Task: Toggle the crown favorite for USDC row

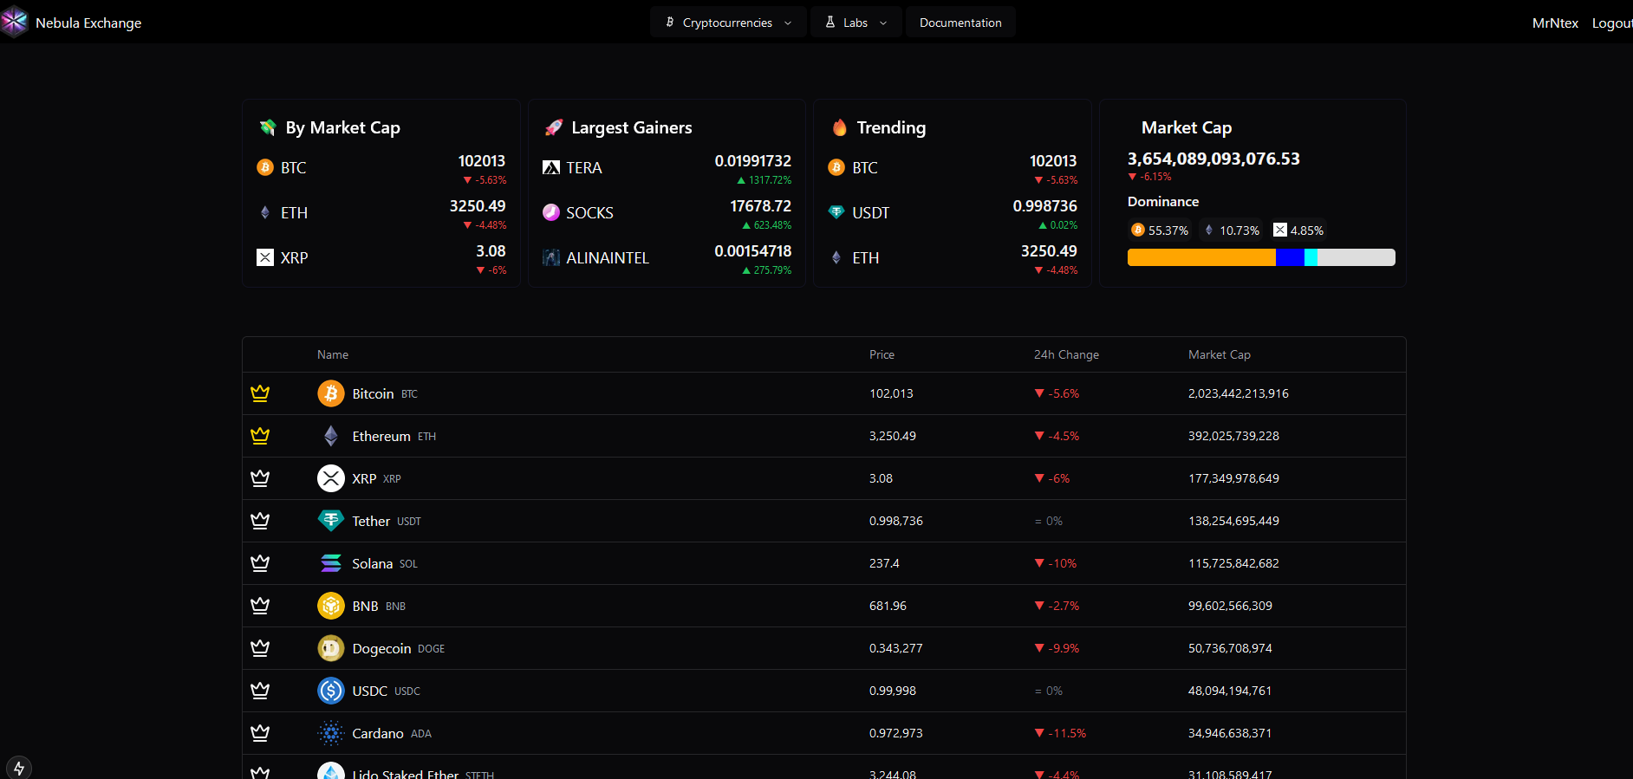Action: click(260, 691)
